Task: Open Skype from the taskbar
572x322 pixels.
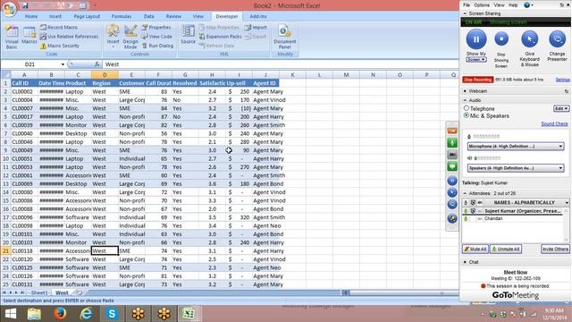Action: pyautogui.click(x=112, y=314)
